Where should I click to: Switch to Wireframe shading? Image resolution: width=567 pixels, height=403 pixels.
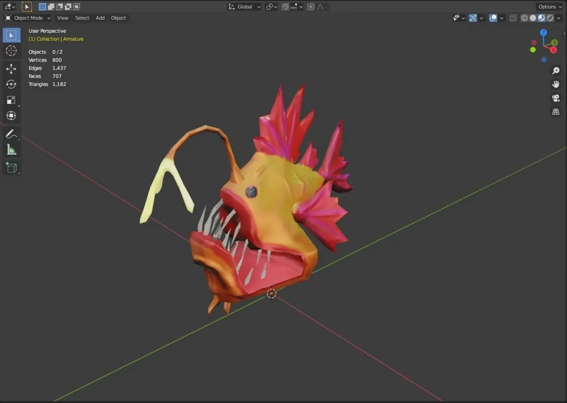coord(524,18)
